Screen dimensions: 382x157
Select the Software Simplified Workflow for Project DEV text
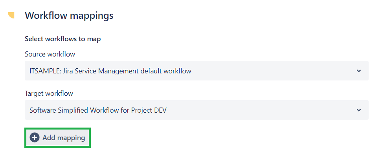click(x=98, y=110)
